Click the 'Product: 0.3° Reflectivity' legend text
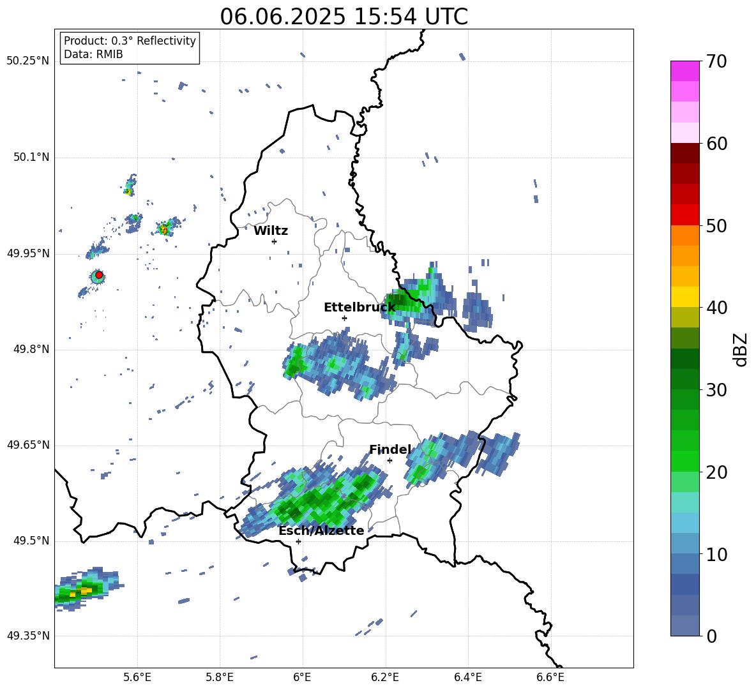Screen dimensions: 756x690 tap(130, 41)
